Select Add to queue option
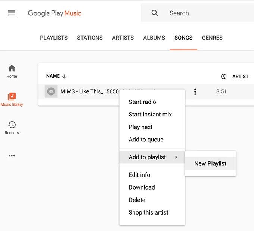 [x=152, y=140]
